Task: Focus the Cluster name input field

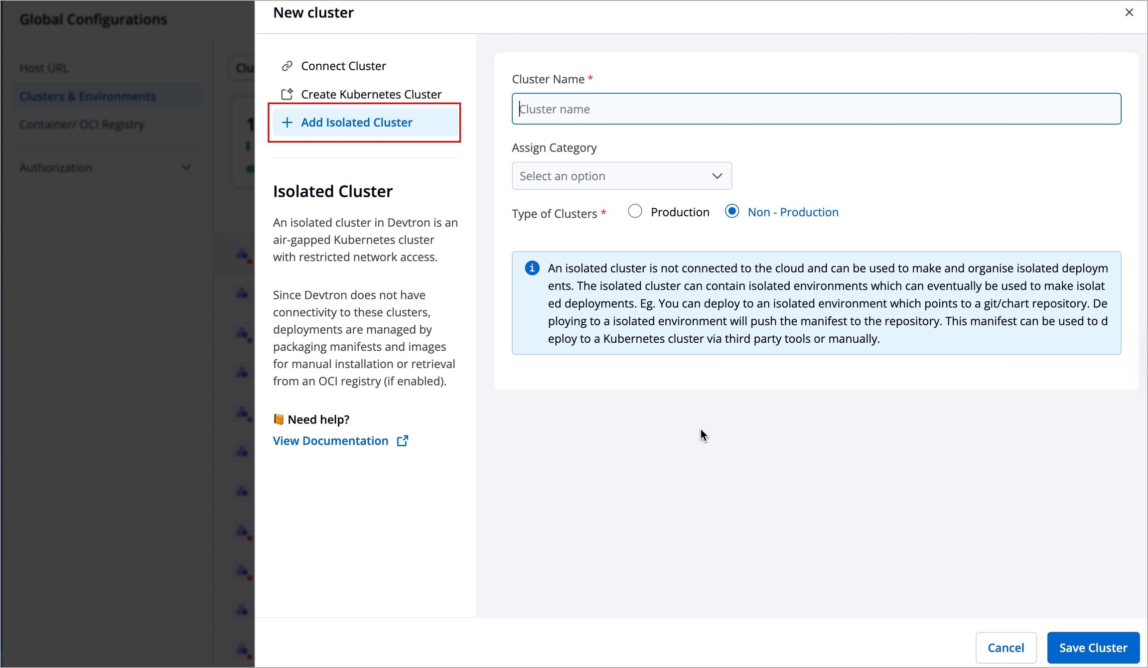Action: pyautogui.click(x=816, y=109)
